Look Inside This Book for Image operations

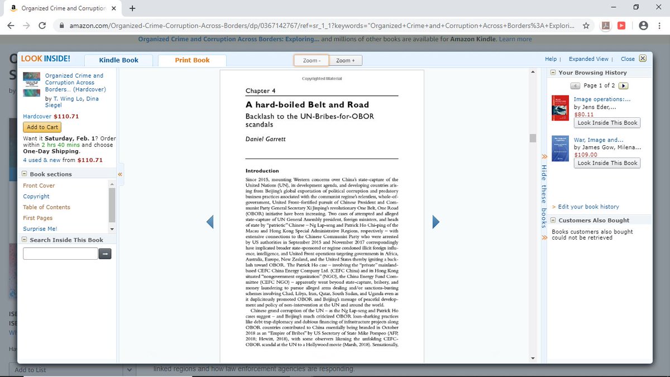pyautogui.click(x=607, y=123)
